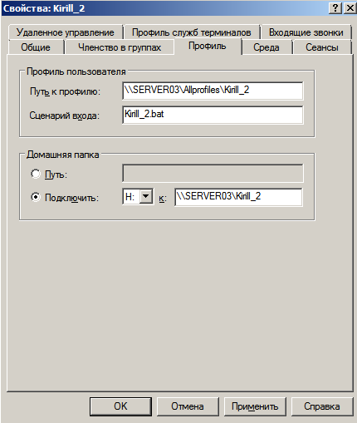Close the Kirill_2 properties dialog
The height and width of the screenshot is (423, 357).
[x=350, y=7]
